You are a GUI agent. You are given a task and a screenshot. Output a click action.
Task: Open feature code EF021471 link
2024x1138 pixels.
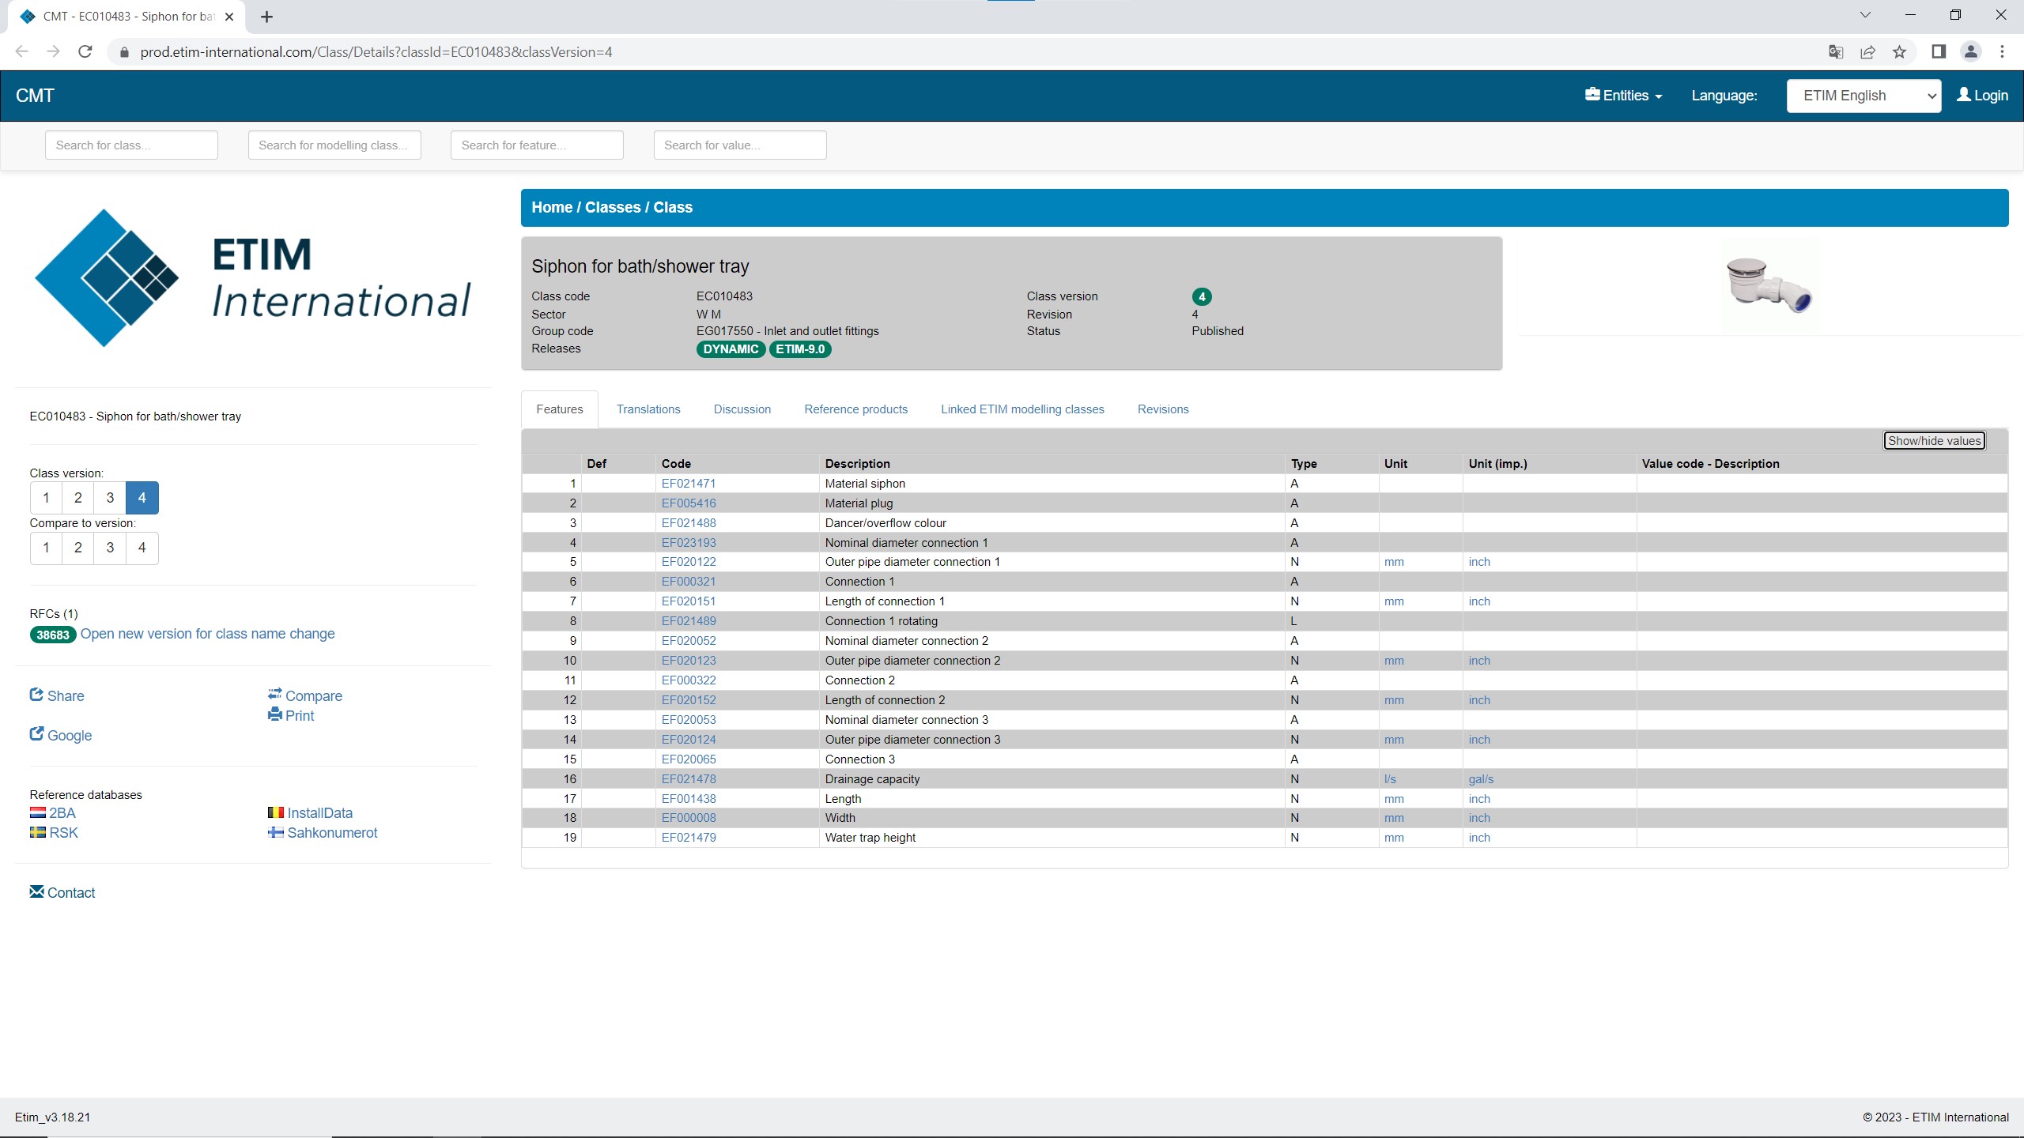688,484
